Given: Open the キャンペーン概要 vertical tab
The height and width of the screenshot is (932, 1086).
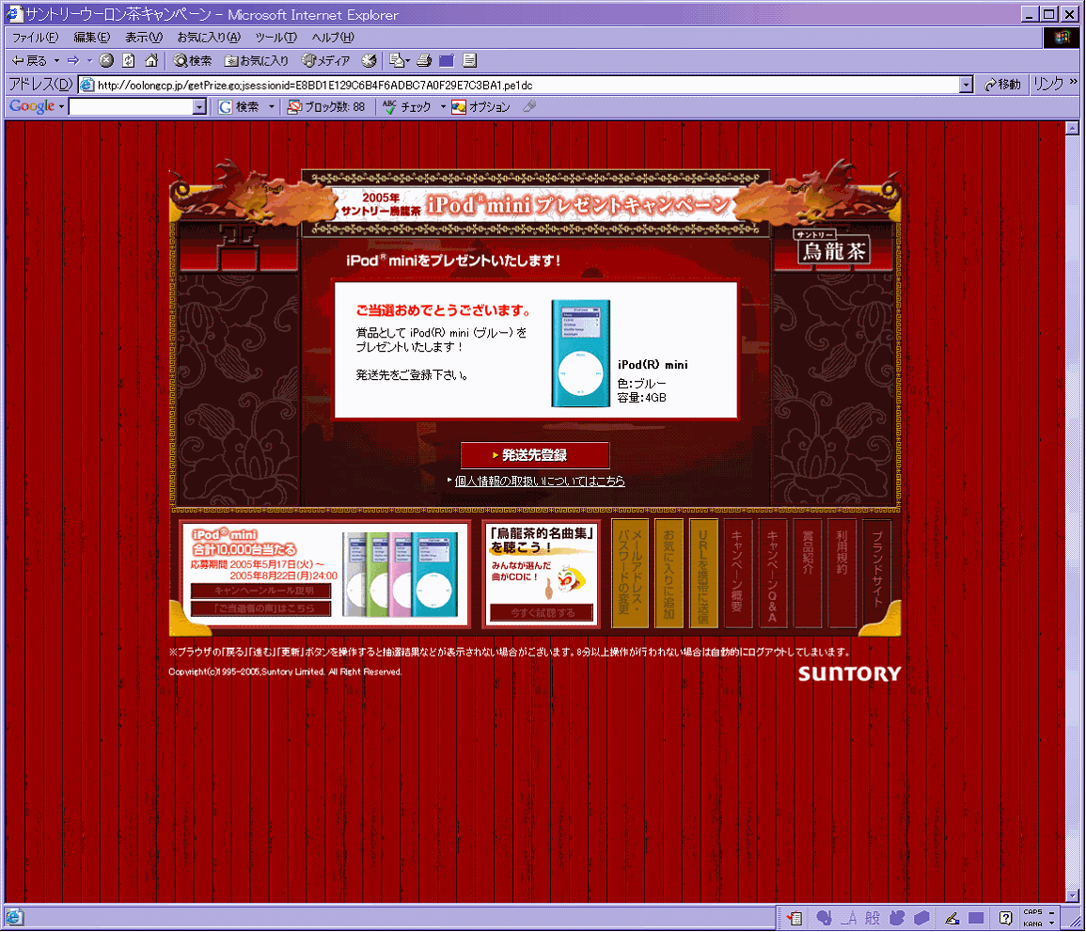Looking at the screenshot, I should pyautogui.click(x=738, y=573).
